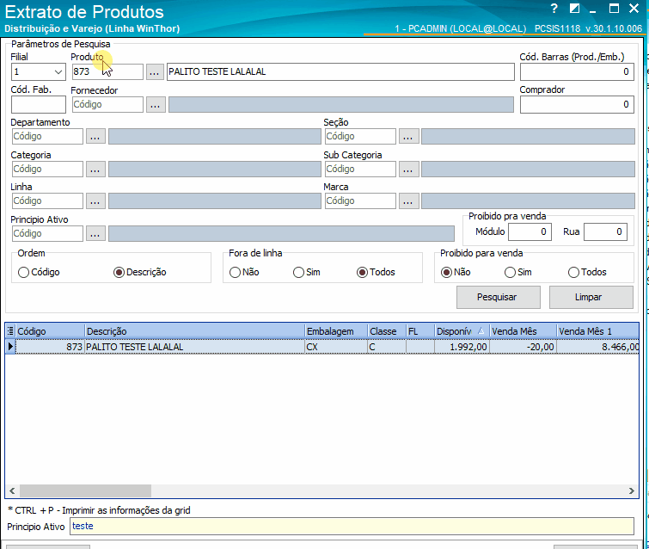
Task: Click the contrast toggle icon in title bar
Action: pos(574,9)
